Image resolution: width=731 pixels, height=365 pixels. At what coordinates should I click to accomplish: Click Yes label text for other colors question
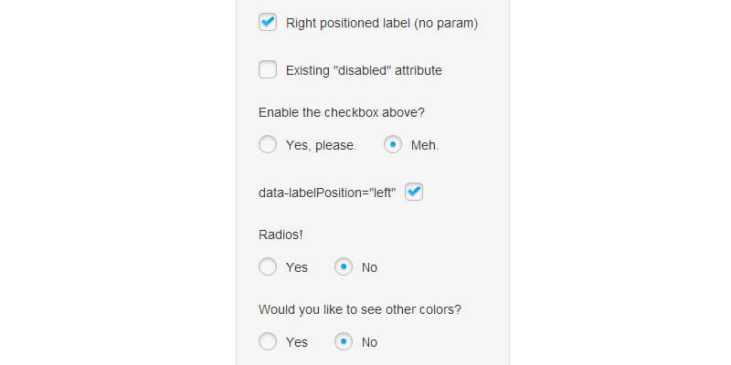(297, 343)
